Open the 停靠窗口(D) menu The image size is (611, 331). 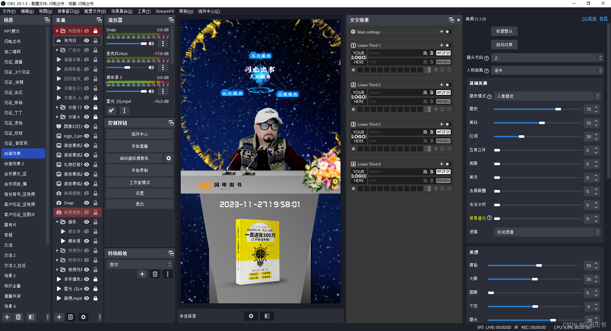tap(68, 11)
